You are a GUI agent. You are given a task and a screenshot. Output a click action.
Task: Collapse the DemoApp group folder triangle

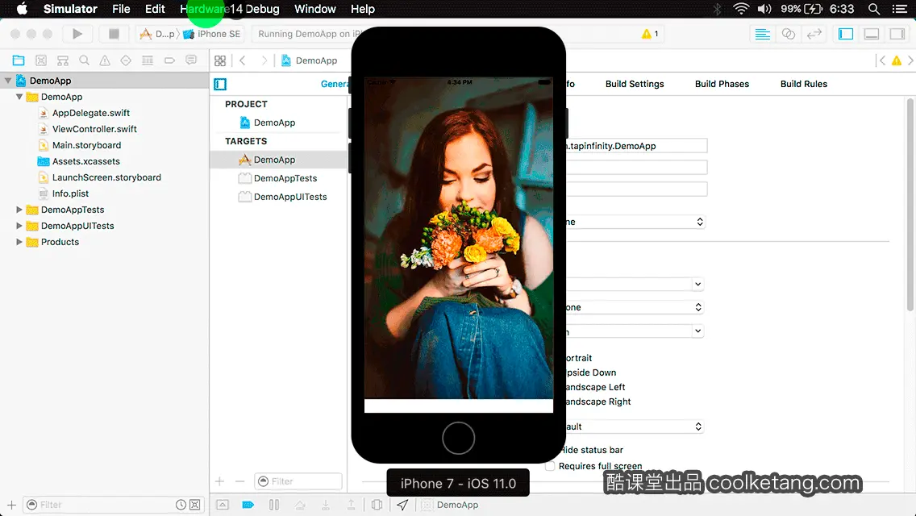coord(19,97)
